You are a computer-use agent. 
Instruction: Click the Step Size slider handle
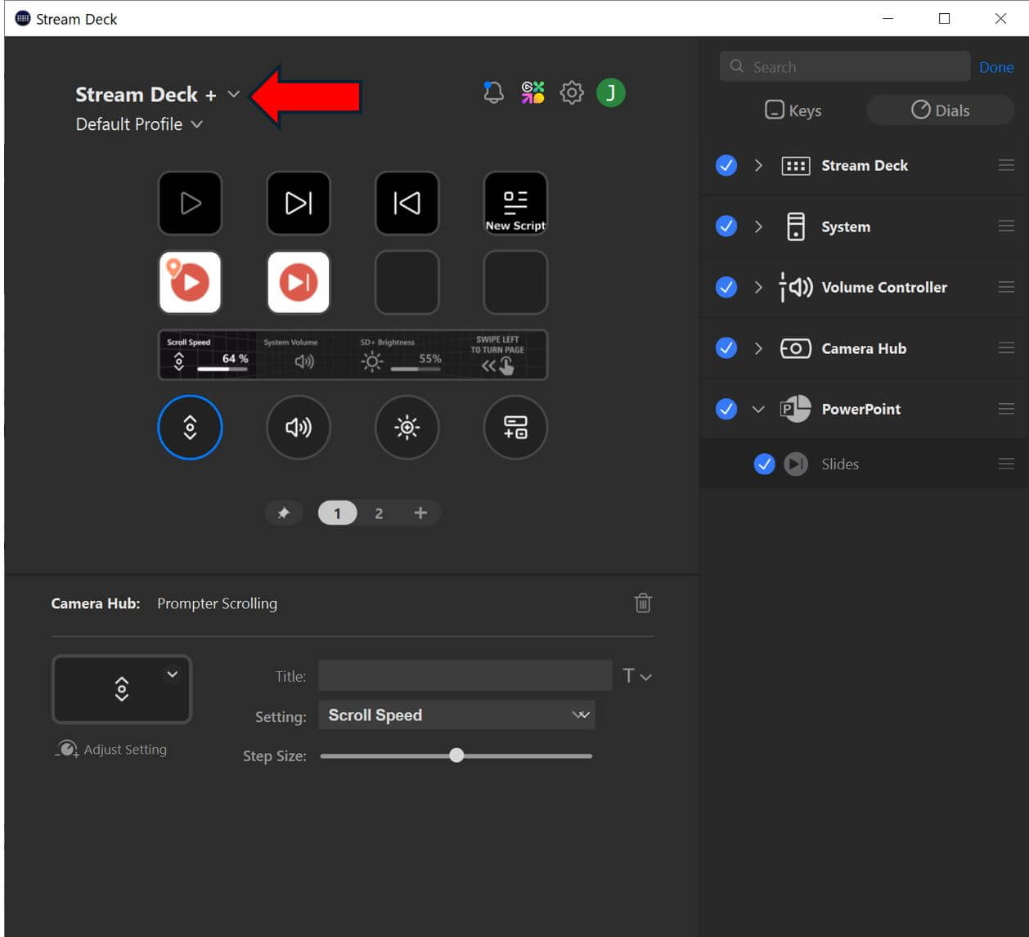click(x=456, y=755)
